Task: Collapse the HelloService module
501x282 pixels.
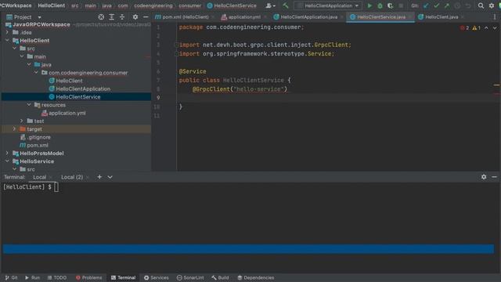Action: (x=7, y=161)
